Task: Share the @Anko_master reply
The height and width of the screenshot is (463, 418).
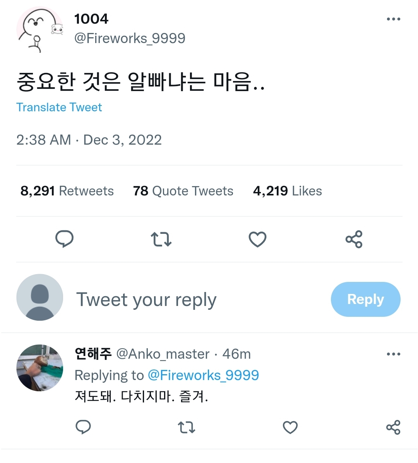Action: [393, 427]
